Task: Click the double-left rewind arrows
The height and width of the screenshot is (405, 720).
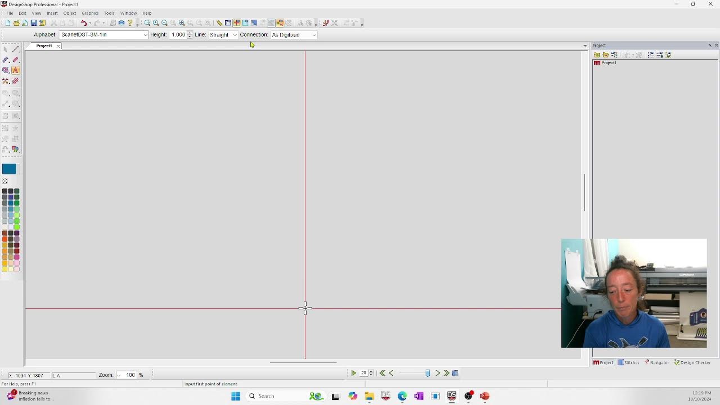Action: click(382, 373)
